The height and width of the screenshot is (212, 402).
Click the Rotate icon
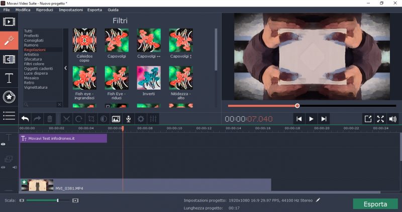[x=79, y=119]
